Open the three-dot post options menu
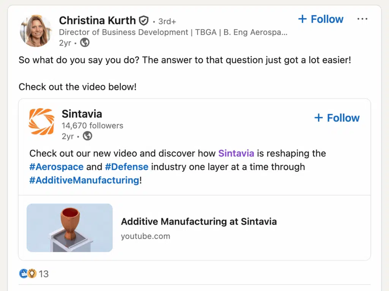The width and height of the screenshot is (389, 291). 362,19
